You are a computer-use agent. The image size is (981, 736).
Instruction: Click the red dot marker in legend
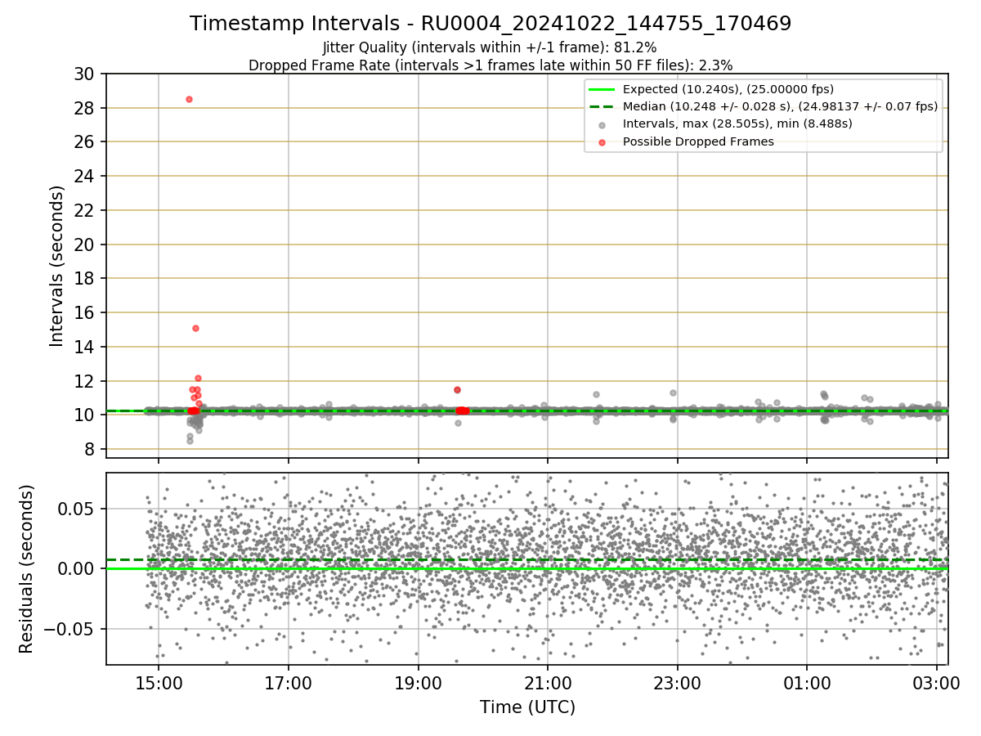tap(602, 142)
